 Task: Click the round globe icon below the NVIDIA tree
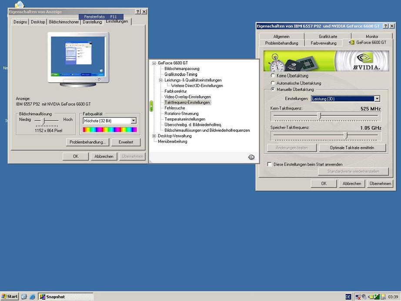click(x=251, y=157)
